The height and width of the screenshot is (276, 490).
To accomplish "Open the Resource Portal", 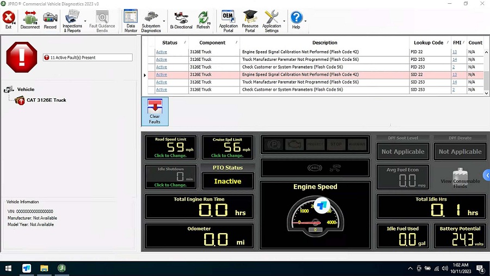I will (x=250, y=21).
